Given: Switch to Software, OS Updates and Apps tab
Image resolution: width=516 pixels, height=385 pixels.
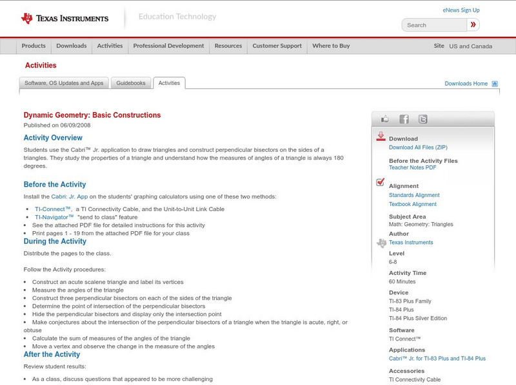Looking at the screenshot, I should 64,83.
